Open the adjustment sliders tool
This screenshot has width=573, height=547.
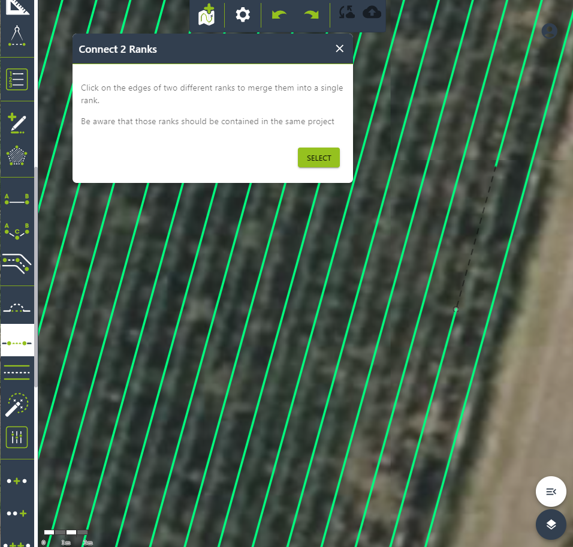pyautogui.click(x=17, y=437)
